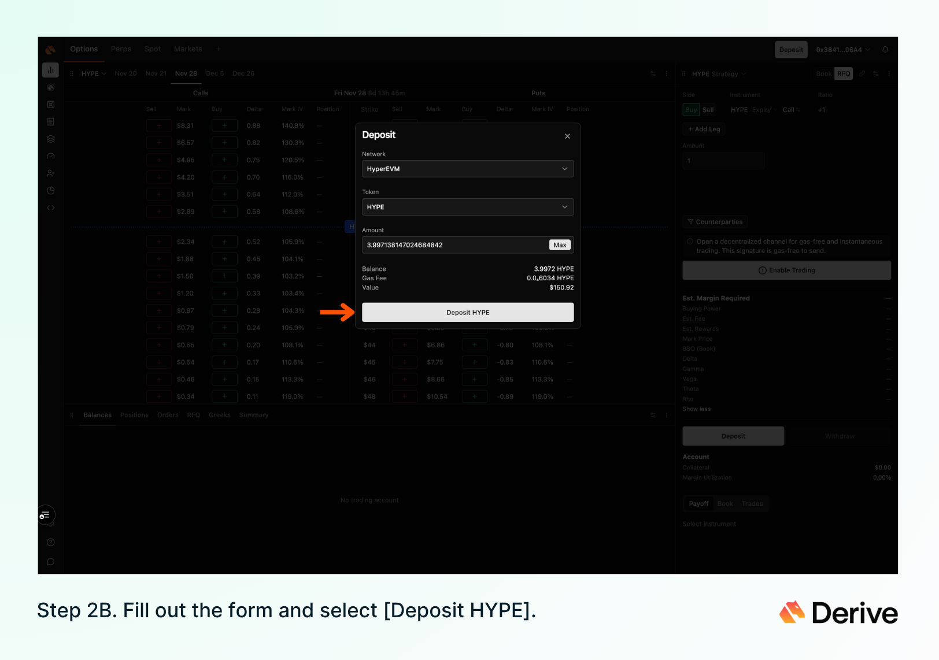
Task: Select the Positions tab
Action: 134,415
